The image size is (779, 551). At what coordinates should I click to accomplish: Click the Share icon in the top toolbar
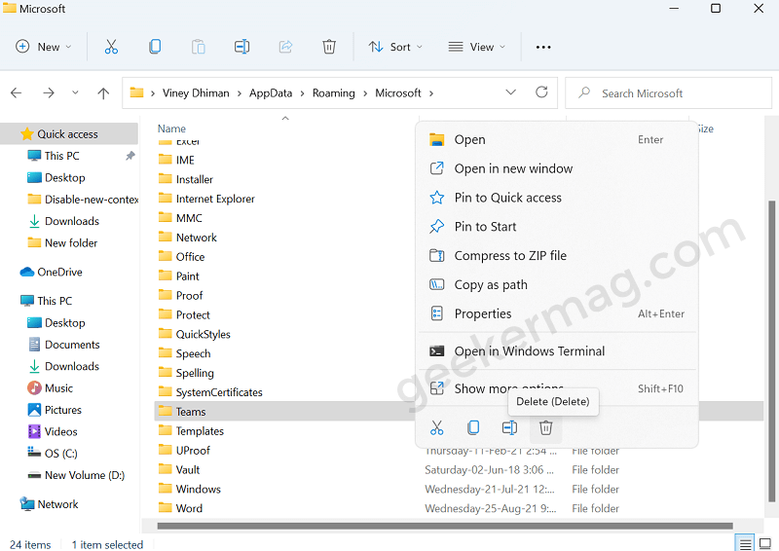pos(285,47)
